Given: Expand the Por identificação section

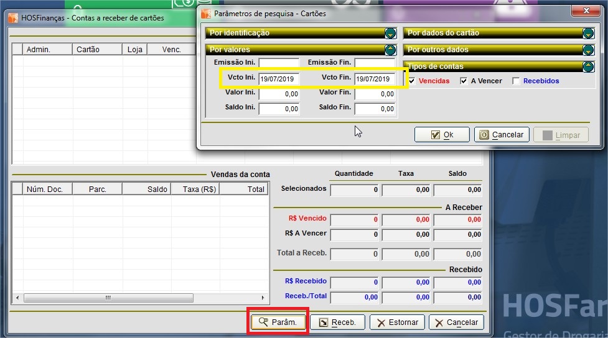Looking at the screenshot, I should 390,34.
